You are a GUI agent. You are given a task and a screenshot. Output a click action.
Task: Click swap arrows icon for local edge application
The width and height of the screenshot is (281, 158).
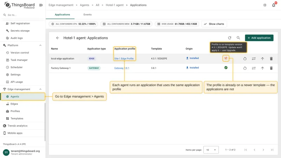254,59
